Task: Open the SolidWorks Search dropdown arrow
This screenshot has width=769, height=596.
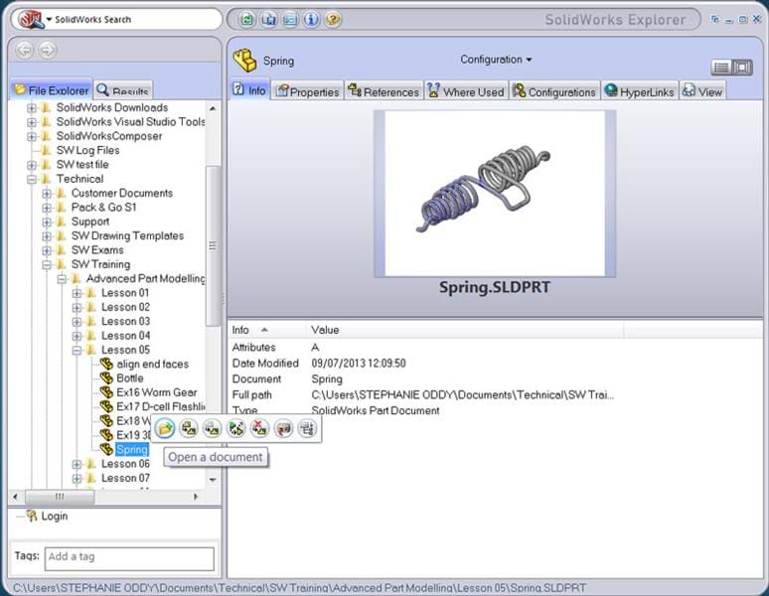Action: click(49, 20)
